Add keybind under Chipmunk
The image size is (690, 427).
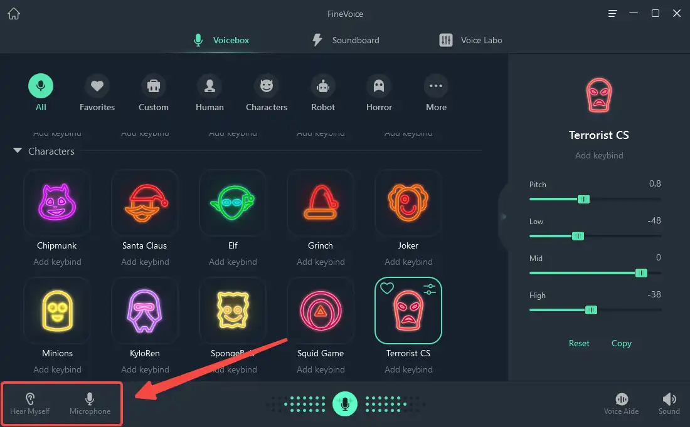tap(57, 262)
